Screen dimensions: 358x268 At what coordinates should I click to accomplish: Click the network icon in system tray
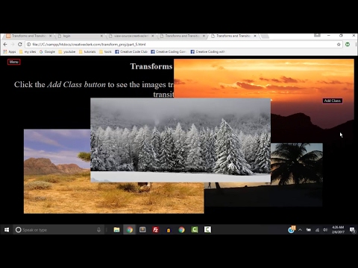point(317,230)
